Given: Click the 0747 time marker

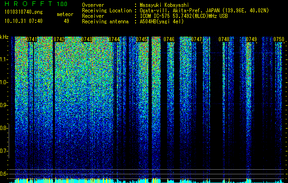Looking at the screenshot, I should tap(196, 39).
